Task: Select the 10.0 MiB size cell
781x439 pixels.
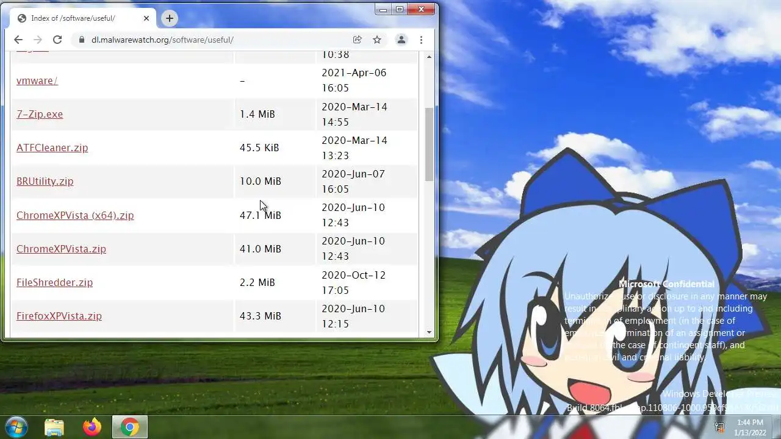Action: pyautogui.click(x=275, y=181)
